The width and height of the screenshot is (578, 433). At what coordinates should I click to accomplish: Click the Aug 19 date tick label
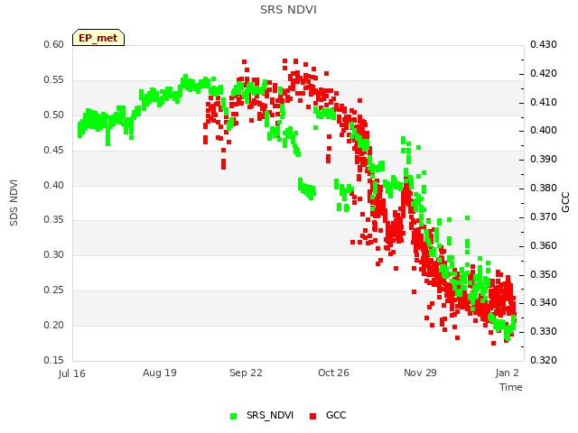click(x=160, y=373)
